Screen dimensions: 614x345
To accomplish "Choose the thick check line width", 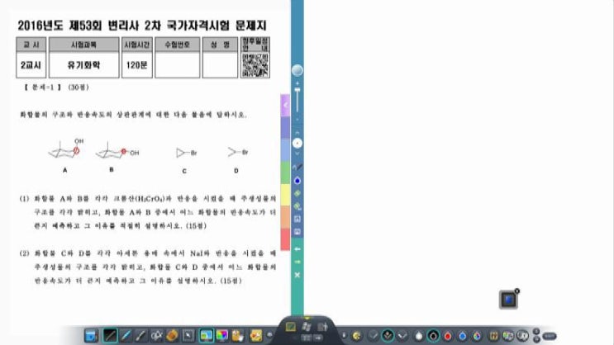I will pos(402,336).
